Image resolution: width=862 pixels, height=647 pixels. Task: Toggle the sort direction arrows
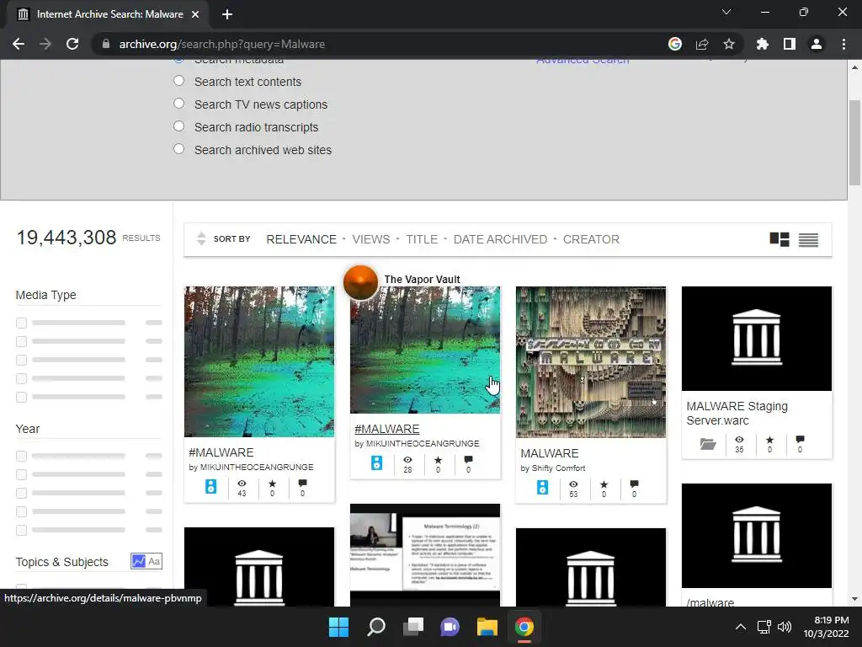(x=201, y=238)
